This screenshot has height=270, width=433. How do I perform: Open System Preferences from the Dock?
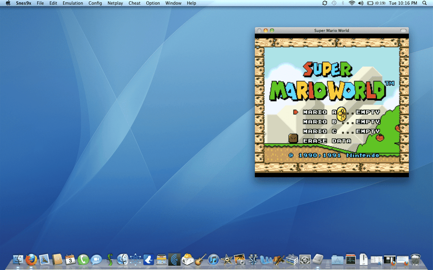click(305, 260)
